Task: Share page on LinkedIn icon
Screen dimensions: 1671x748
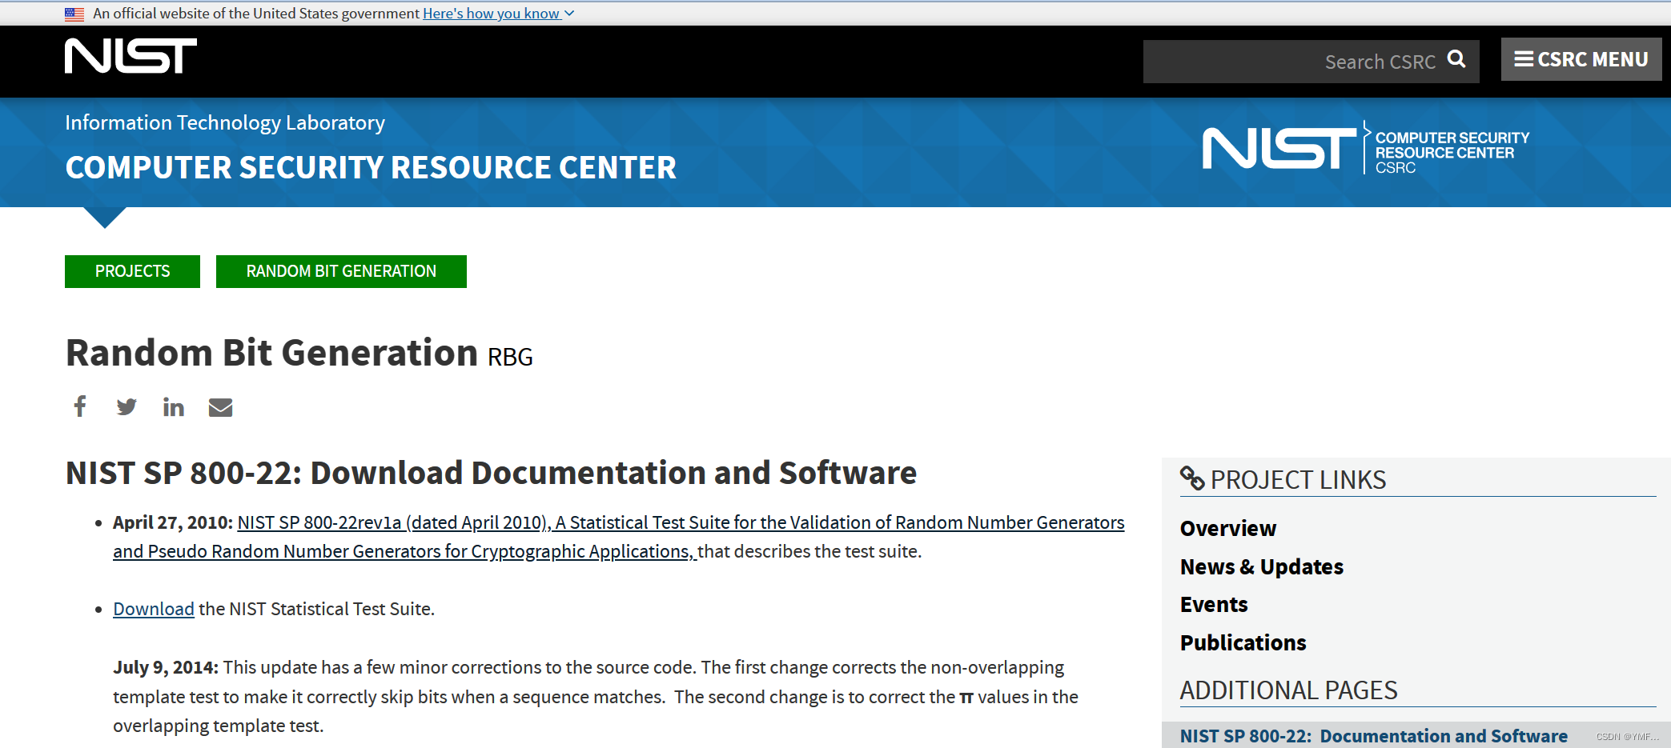Action: pyautogui.click(x=174, y=407)
